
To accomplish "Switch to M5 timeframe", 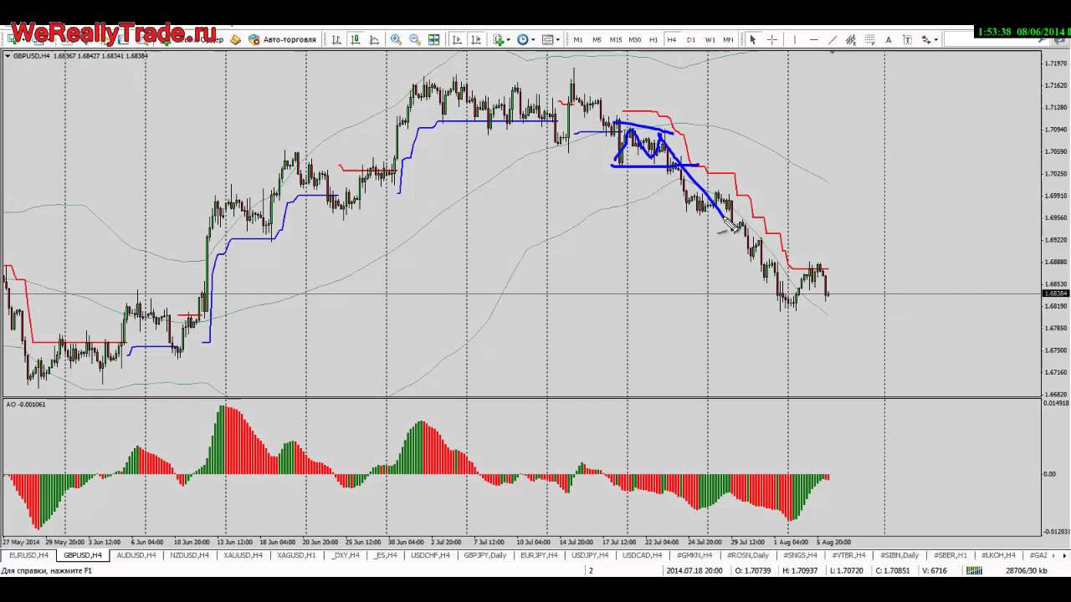I will tap(597, 39).
